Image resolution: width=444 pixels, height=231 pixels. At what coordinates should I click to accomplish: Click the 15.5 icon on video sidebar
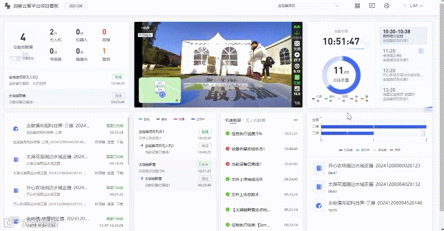[297, 89]
